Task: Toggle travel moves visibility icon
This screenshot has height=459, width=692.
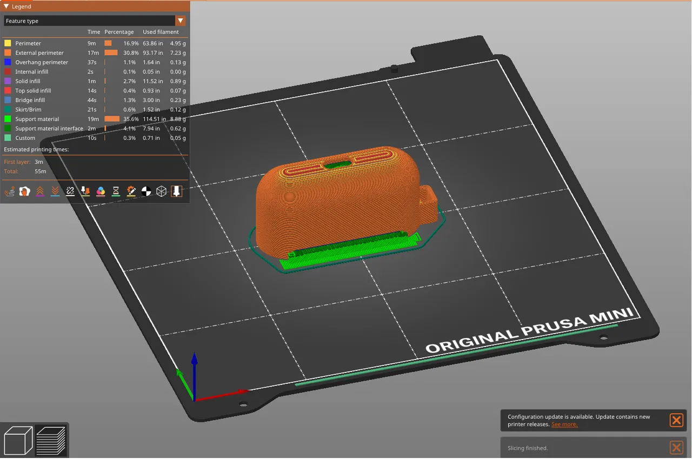Action: click(9, 191)
